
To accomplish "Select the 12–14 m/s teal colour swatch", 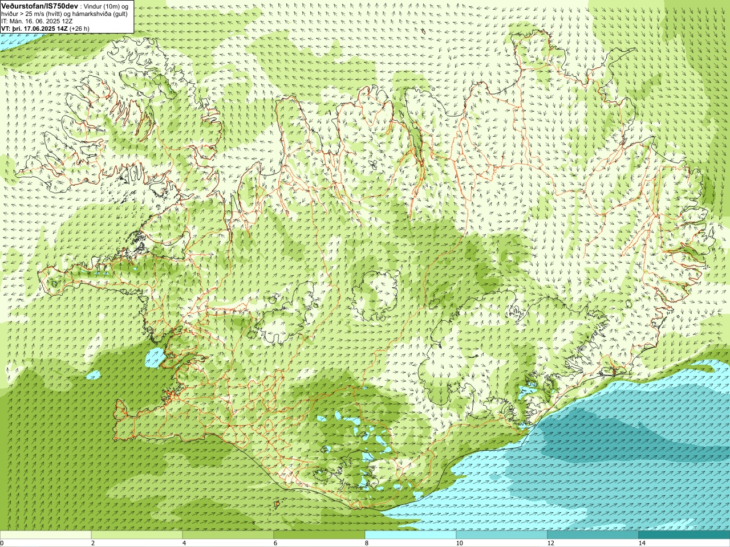I will pos(593,535).
